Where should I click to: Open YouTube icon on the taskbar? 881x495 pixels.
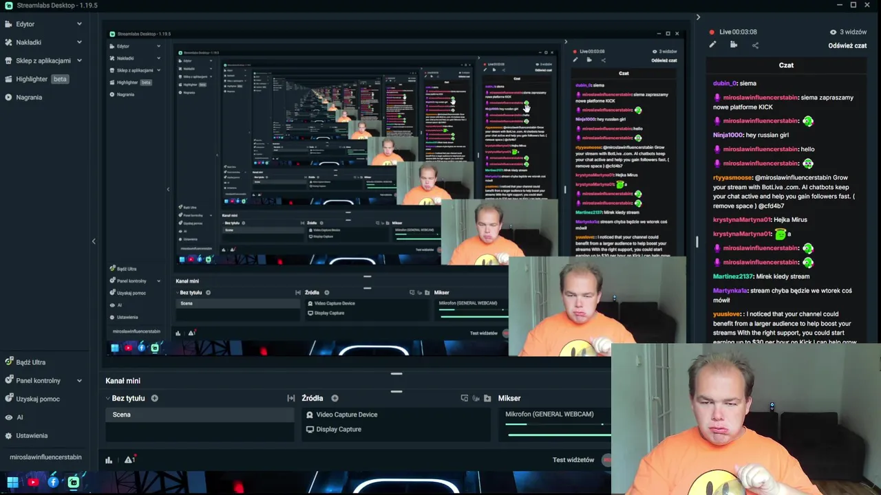pos(33,483)
